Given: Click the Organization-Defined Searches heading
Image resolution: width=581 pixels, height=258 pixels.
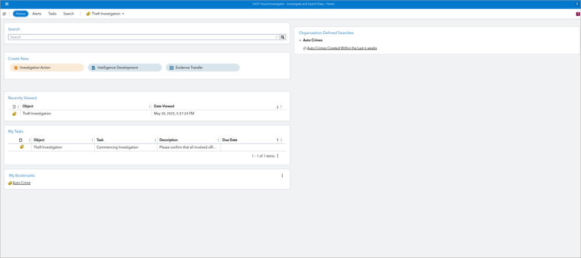Looking at the screenshot, I should coord(326,33).
